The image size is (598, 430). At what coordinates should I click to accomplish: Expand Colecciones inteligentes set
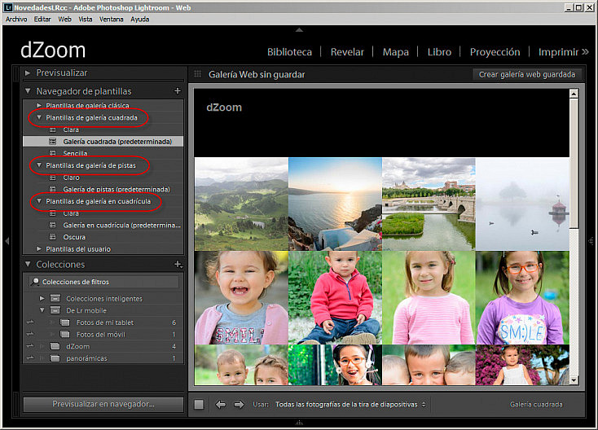[x=42, y=298]
